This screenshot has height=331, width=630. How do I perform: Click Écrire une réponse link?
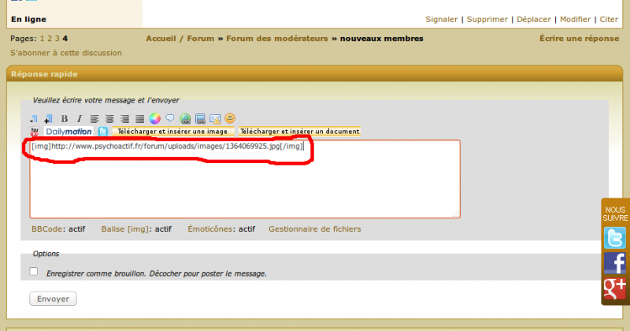pyautogui.click(x=579, y=38)
